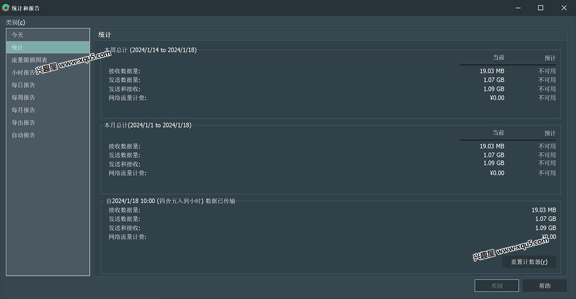
Task: Click the 帮助 button
Action: (544, 286)
